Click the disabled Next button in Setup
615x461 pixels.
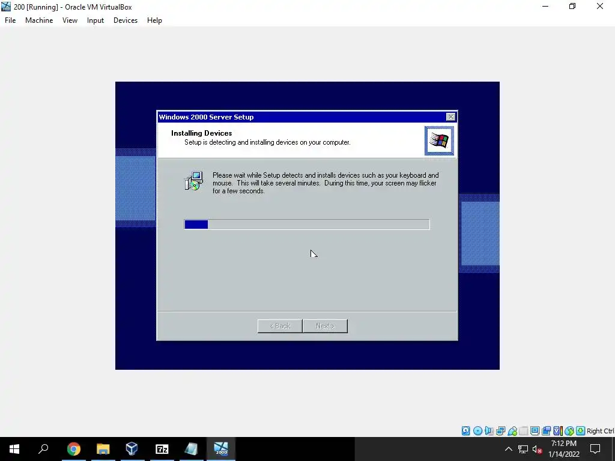click(325, 326)
